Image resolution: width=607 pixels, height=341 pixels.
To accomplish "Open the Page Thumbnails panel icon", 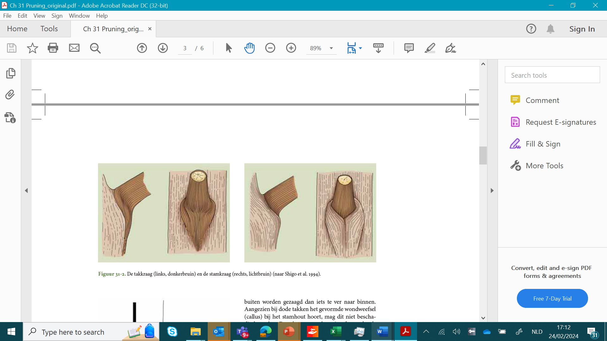I will 10,73.
